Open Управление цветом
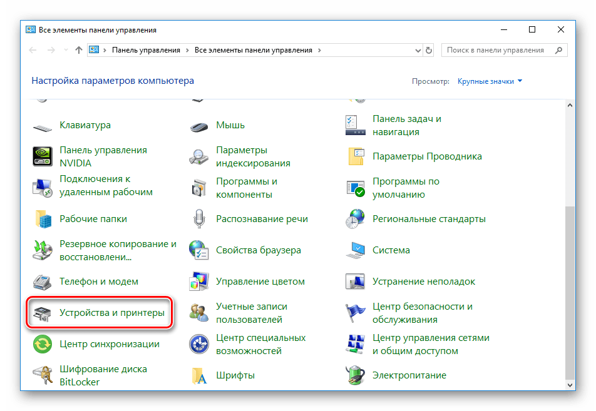This screenshot has height=411, width=596. [260, 281]
